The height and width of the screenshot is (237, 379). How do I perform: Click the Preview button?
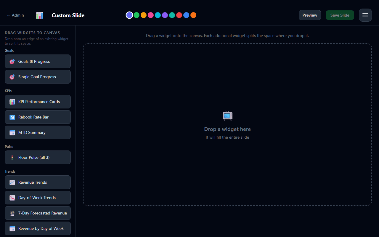tap(310, 15)
